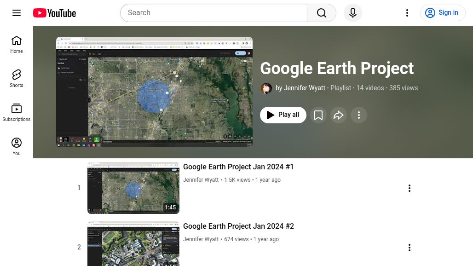Open the action menu for video #2
The image size is (473, 266).
[x=410, y=247]
